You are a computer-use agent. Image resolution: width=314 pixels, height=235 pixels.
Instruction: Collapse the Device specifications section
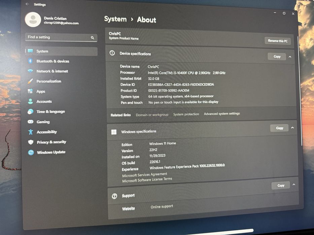[x=290, y=57]
